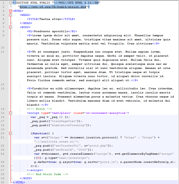
Task: Collapse the script tag fold on line 15
Action: (10, 113)
